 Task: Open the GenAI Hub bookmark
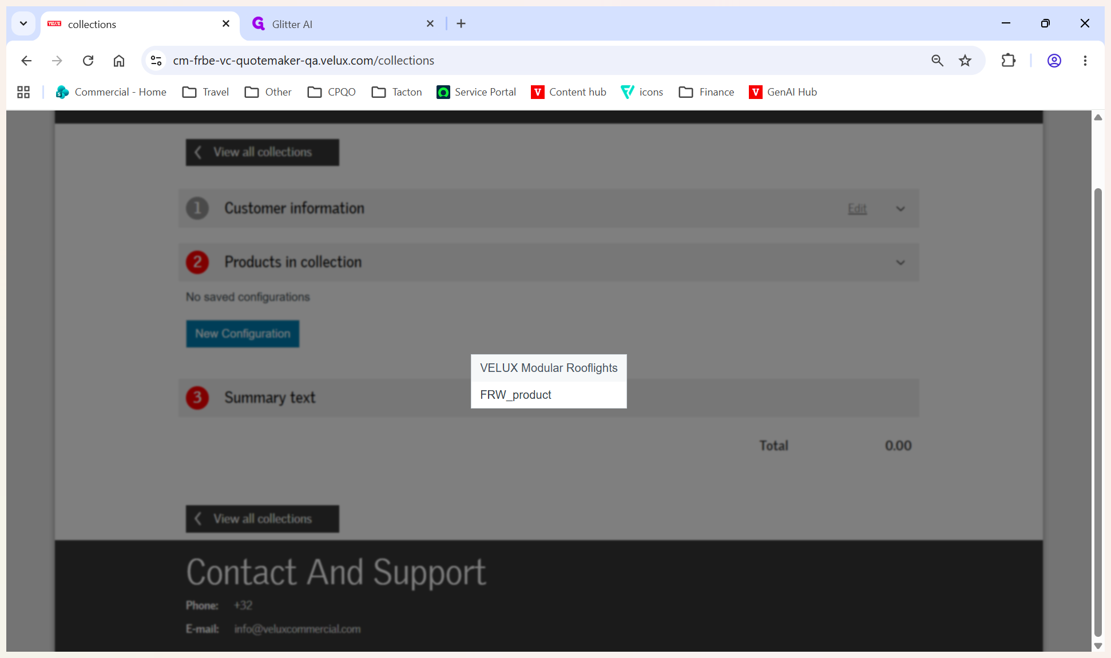[783, 92]
